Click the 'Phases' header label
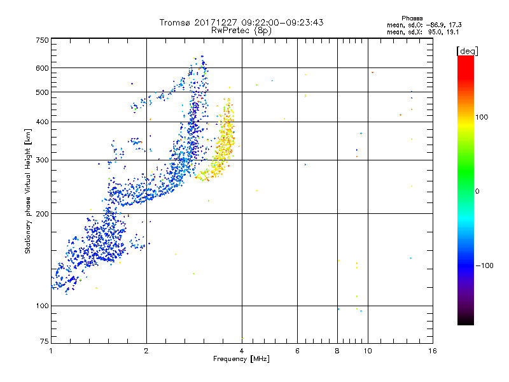This screenshot has width=509, height=382. (x=412, y=18)
